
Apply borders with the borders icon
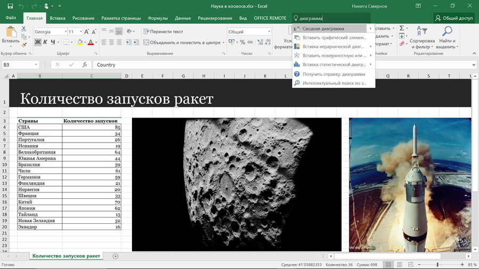pyautogui.click(x=65, y=42)
